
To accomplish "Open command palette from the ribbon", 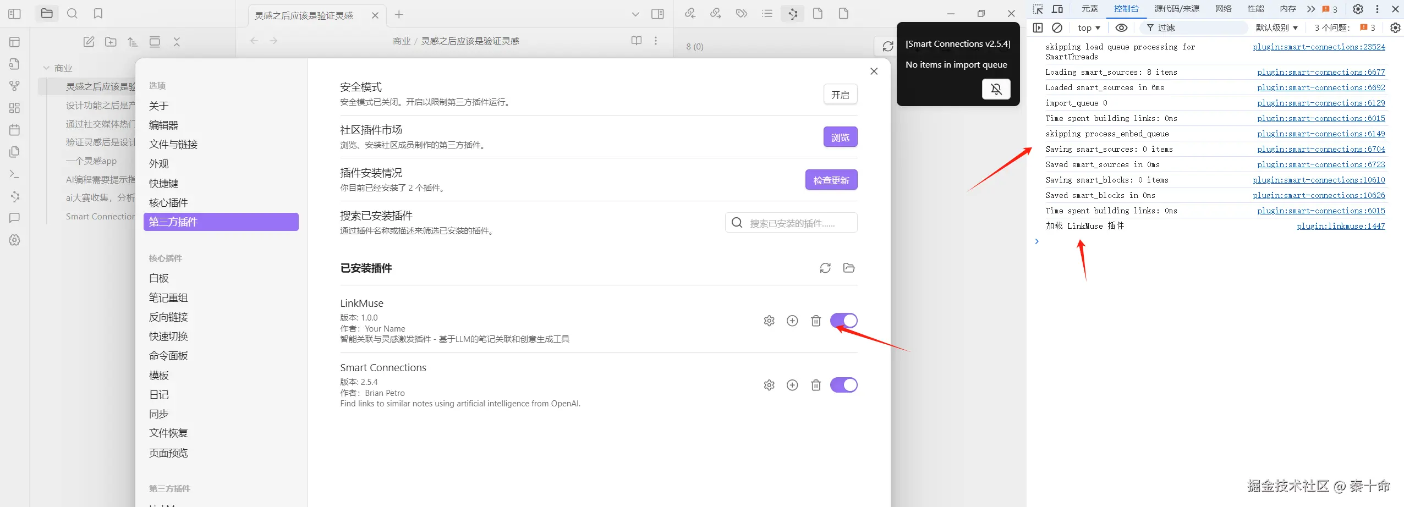I will point(15,174).
